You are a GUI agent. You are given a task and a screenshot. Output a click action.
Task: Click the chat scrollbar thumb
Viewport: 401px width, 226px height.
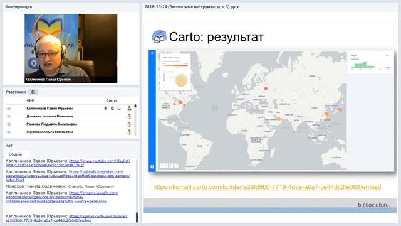pyautogui.click(x=137, y=218)
